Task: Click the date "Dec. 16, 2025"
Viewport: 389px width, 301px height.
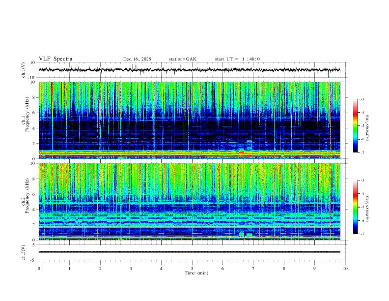Action: point(137,59)
